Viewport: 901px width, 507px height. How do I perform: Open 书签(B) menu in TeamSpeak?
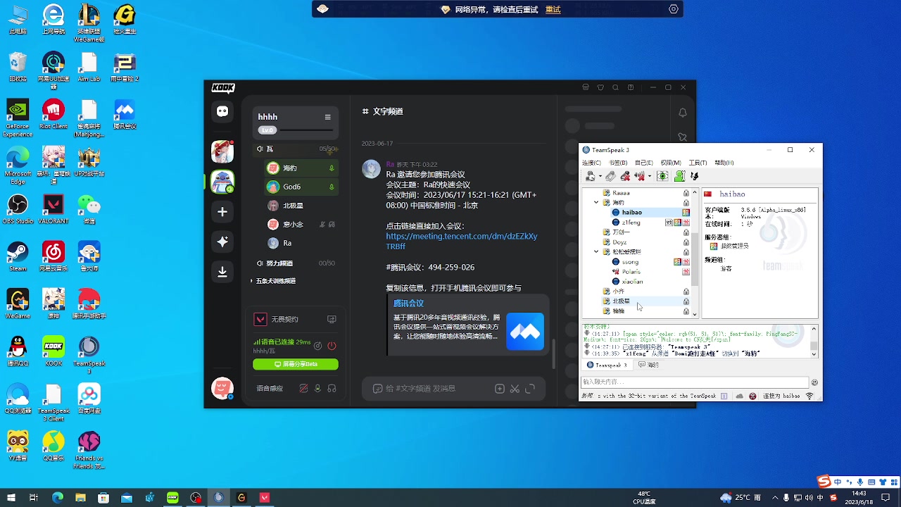pos(618,163)
